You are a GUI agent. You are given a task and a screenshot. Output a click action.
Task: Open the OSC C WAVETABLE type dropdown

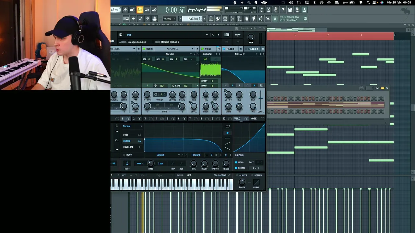192,49
